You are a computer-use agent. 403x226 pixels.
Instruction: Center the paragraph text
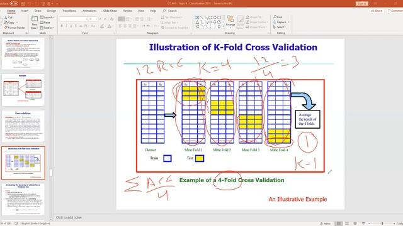tap(125, 26)
